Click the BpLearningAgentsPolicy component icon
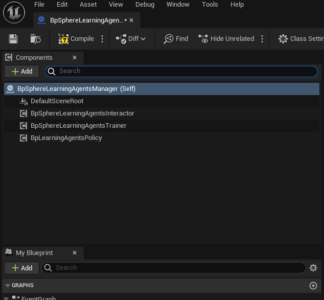Image resolution: width=324 pixels, height=300 pixels. [x=24, y=138]
